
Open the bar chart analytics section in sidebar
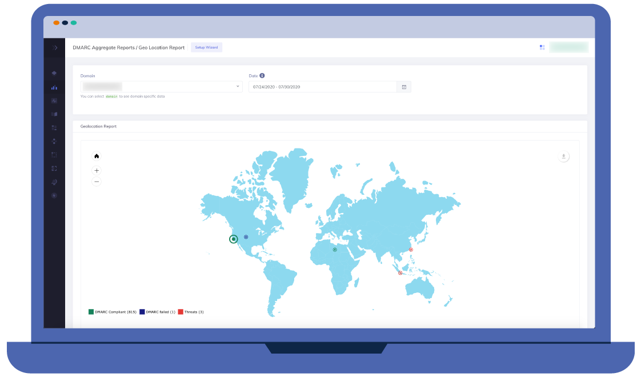tap(54, 87)
